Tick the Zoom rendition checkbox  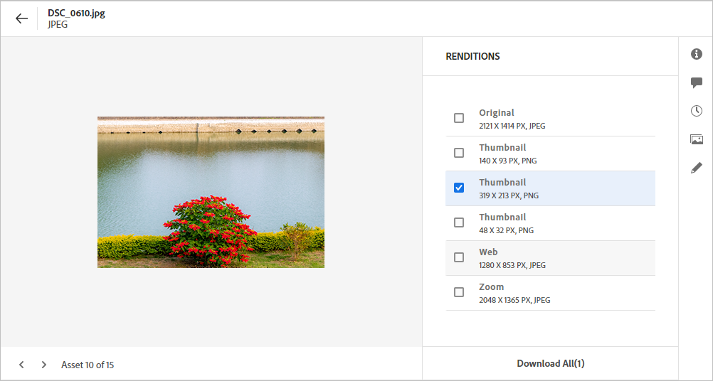459,292
